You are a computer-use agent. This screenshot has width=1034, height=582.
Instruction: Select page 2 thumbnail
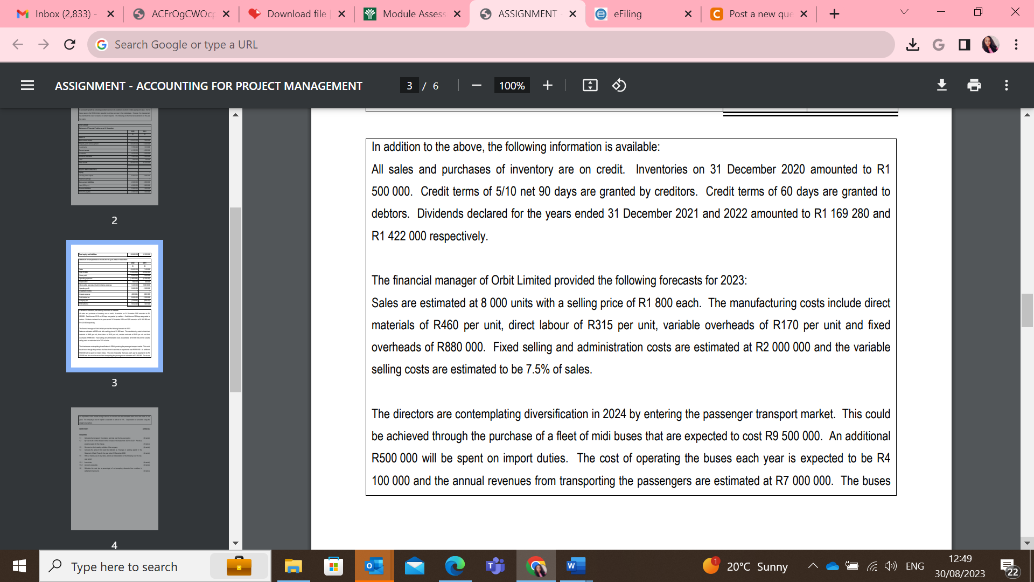click(115, 156)
